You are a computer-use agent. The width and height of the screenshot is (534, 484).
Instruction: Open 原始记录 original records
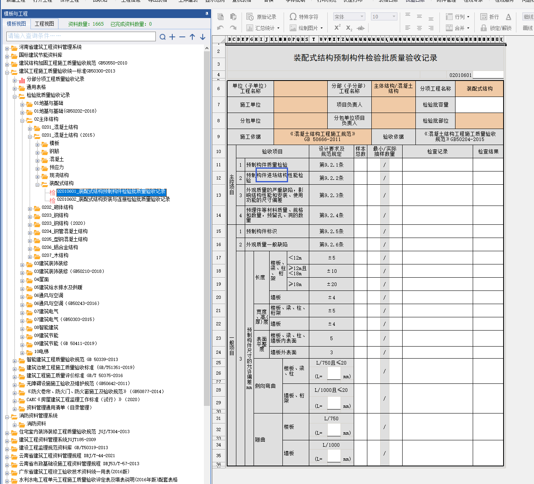point(261,17)
